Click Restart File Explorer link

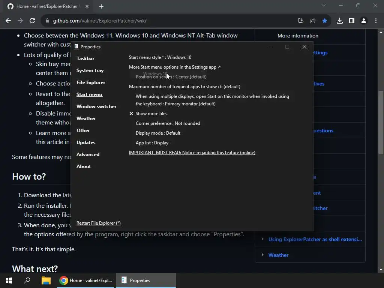(x=99, y=223)
